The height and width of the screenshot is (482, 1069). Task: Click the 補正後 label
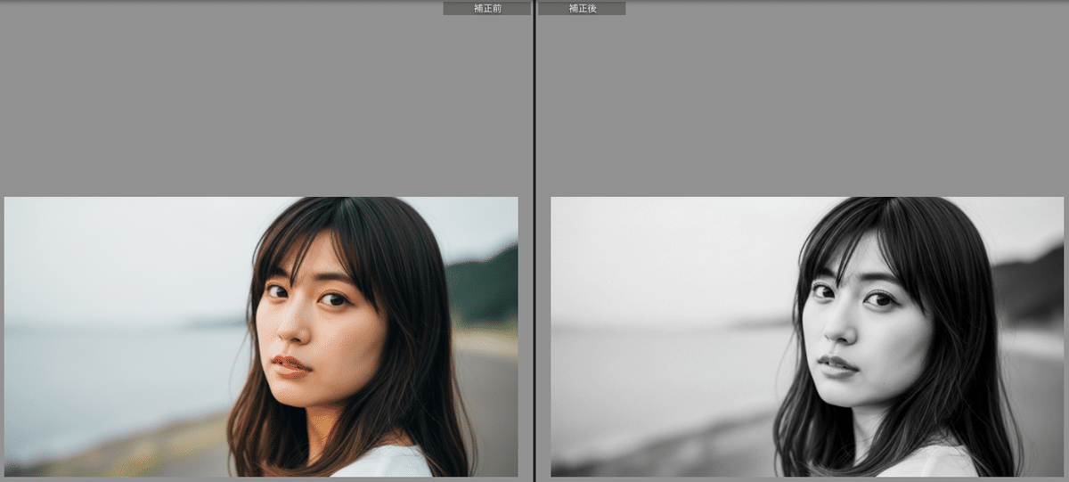(x=582, y=8)
